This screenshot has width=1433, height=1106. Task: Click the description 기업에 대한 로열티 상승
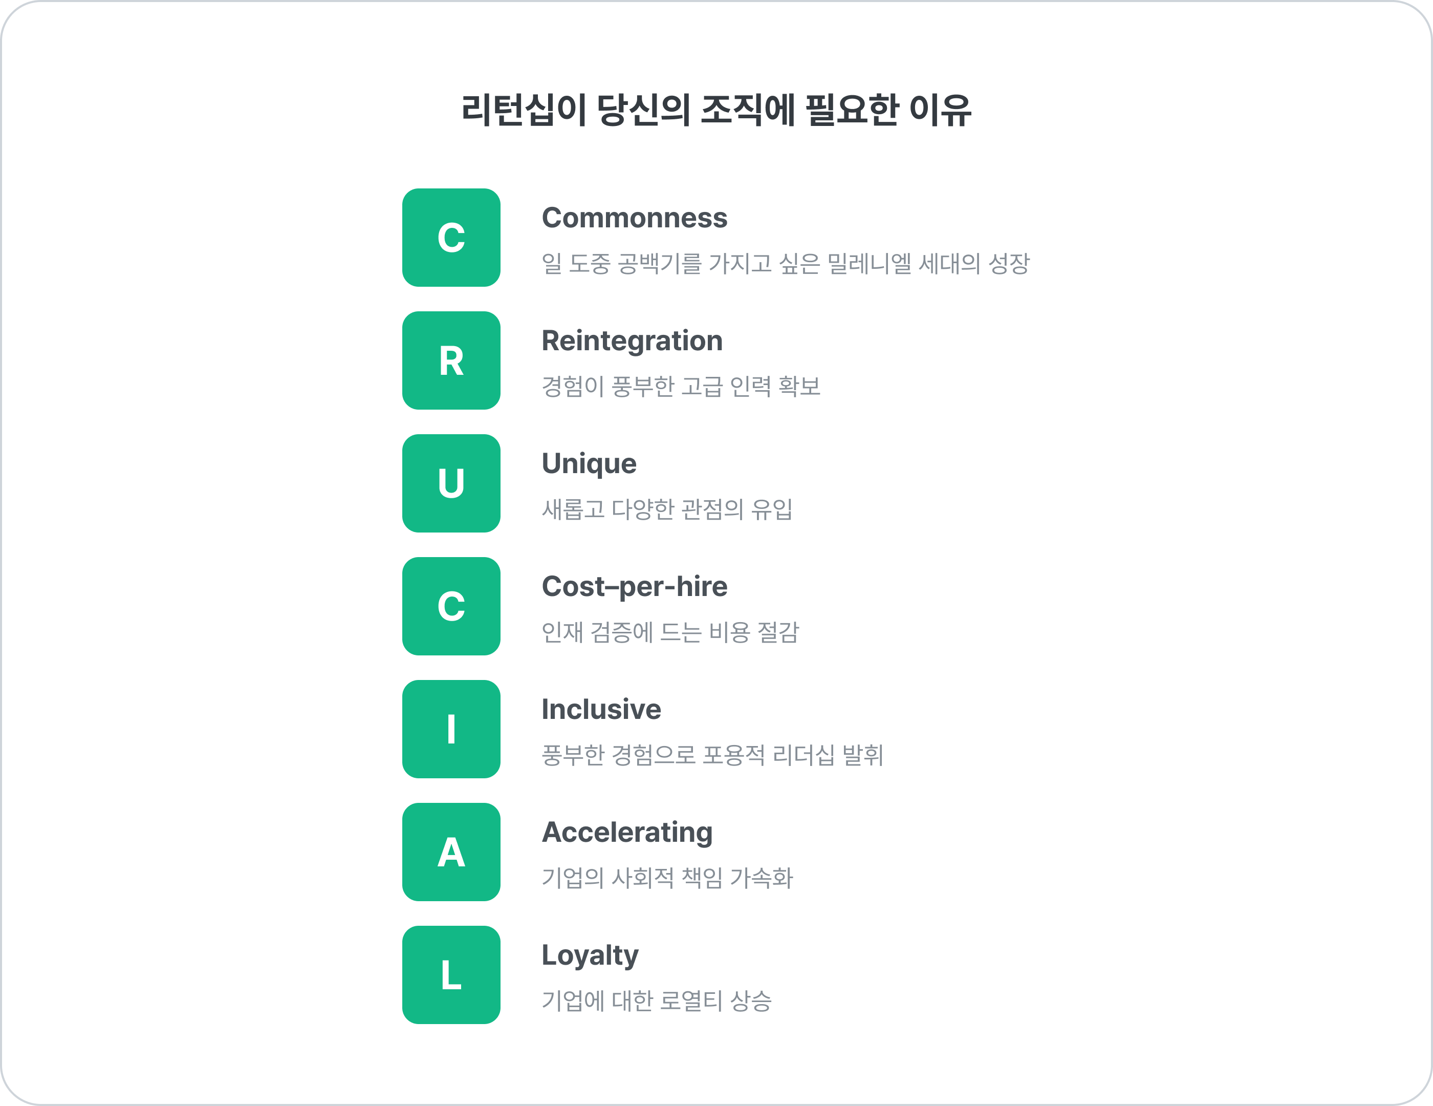coord(656,1001)
